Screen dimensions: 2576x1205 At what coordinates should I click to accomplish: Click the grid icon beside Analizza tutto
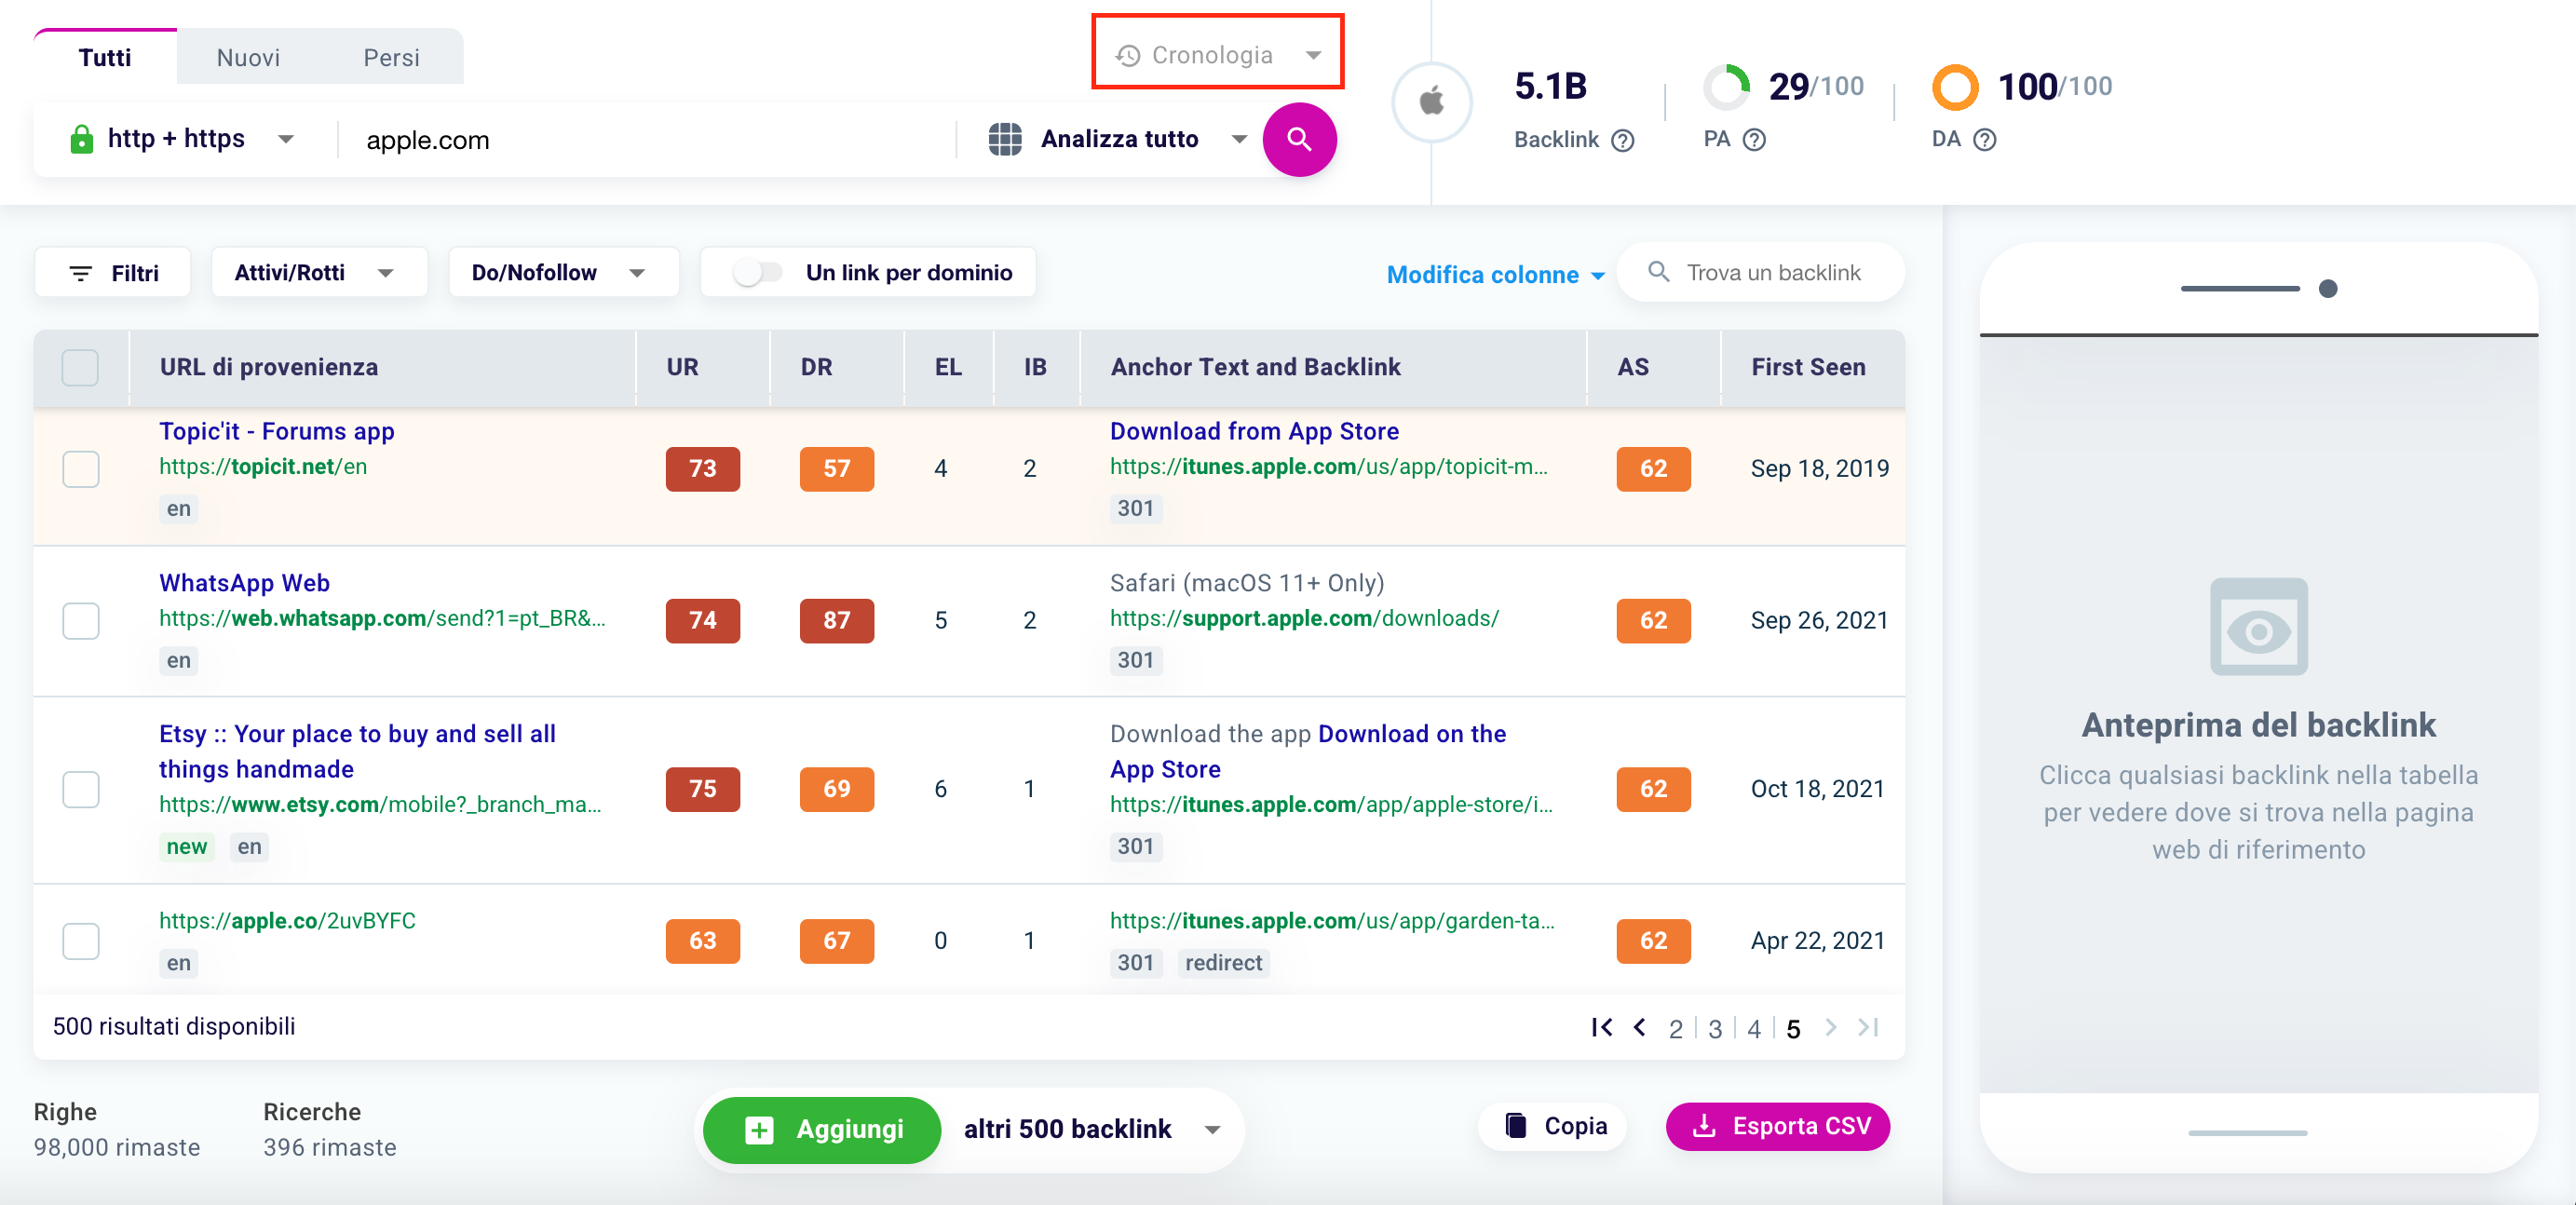tap(1005, 139)
